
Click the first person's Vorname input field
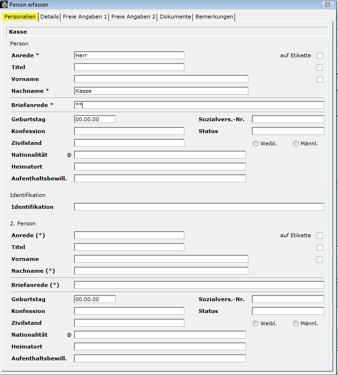(161, 79)
